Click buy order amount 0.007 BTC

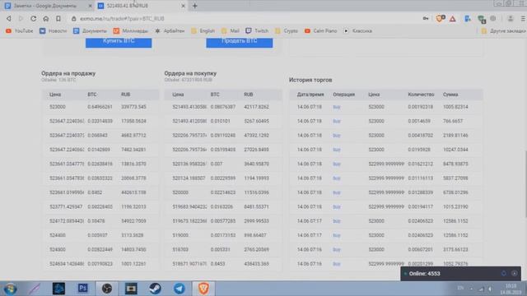click(217, 164)
